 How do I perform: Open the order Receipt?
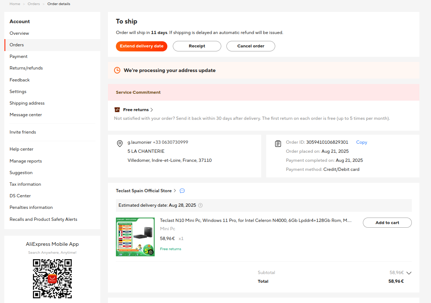coord(197,46)
